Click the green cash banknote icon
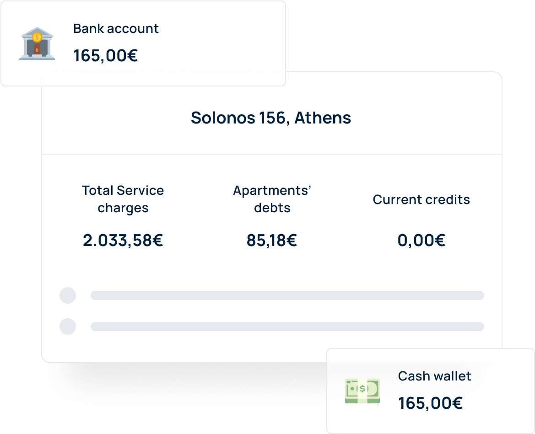Viewport: 535px width, 434px height. click(362, 391)
